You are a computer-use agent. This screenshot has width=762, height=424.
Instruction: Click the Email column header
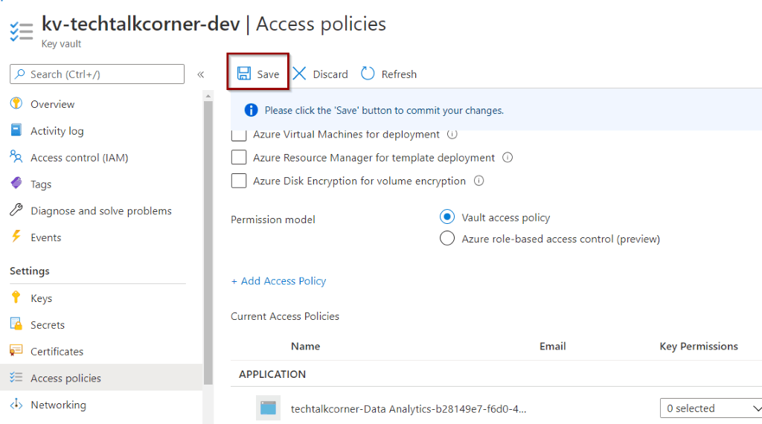[553, 347]
